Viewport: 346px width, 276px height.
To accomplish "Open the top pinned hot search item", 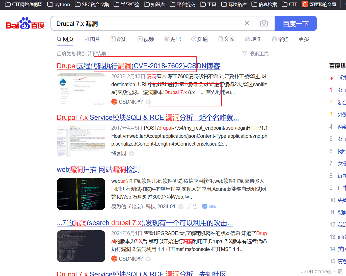I will coord(337,78).
